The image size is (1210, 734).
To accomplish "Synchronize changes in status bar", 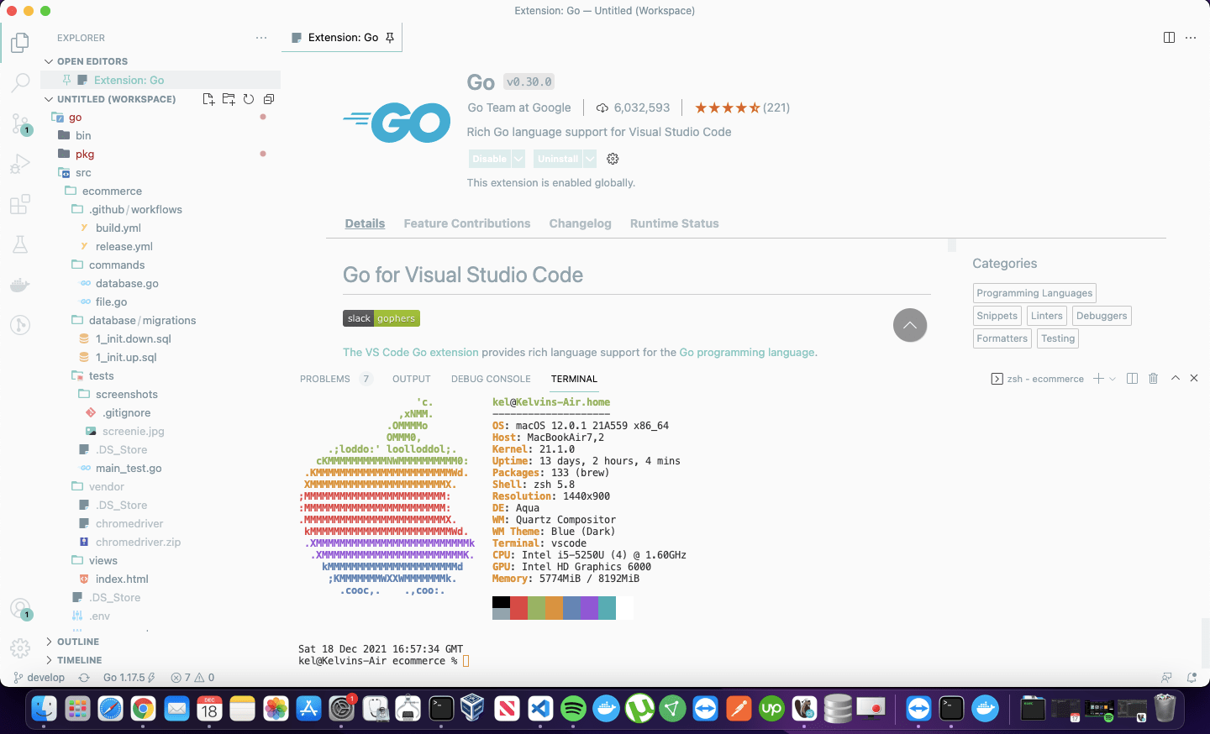I will (84, 678).
